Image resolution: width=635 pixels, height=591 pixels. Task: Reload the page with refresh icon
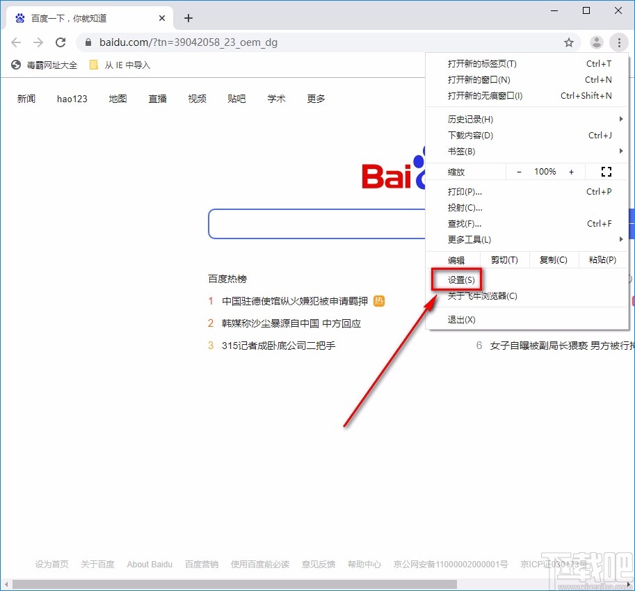point(61,42)
